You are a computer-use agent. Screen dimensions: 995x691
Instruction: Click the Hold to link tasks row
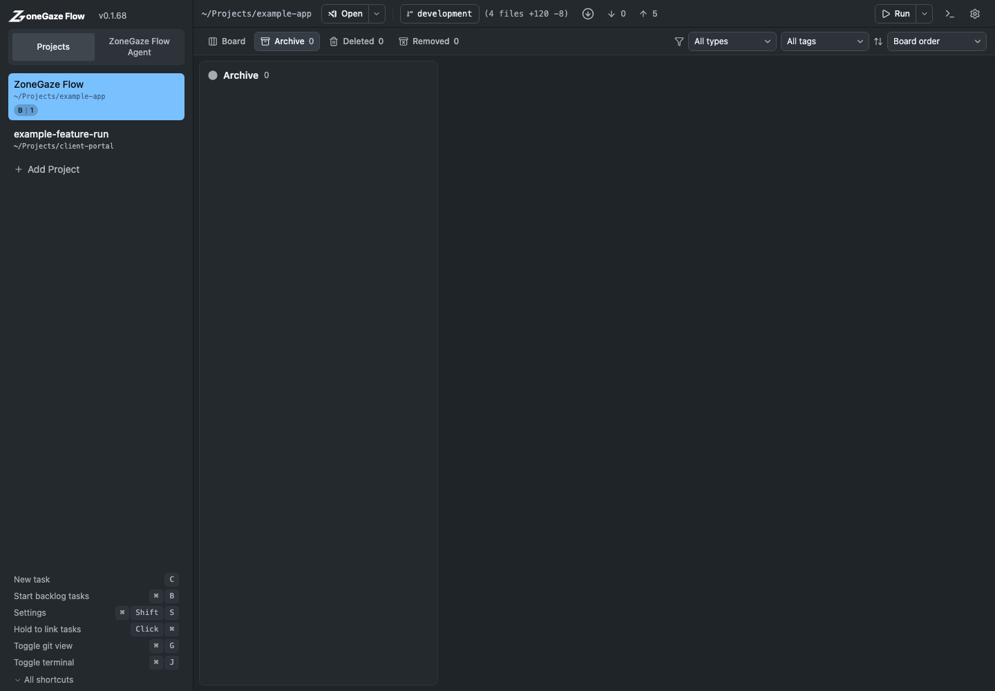click(x=96, y=630)
